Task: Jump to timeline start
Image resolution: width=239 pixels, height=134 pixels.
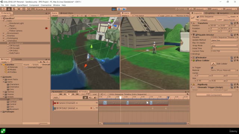Action: 60,94
